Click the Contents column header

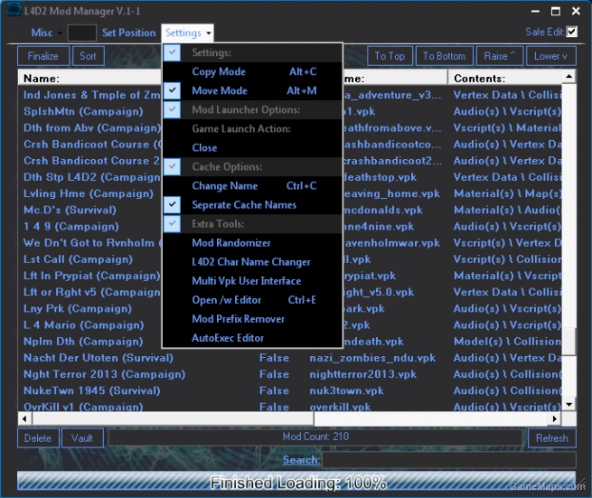(505, 78)
